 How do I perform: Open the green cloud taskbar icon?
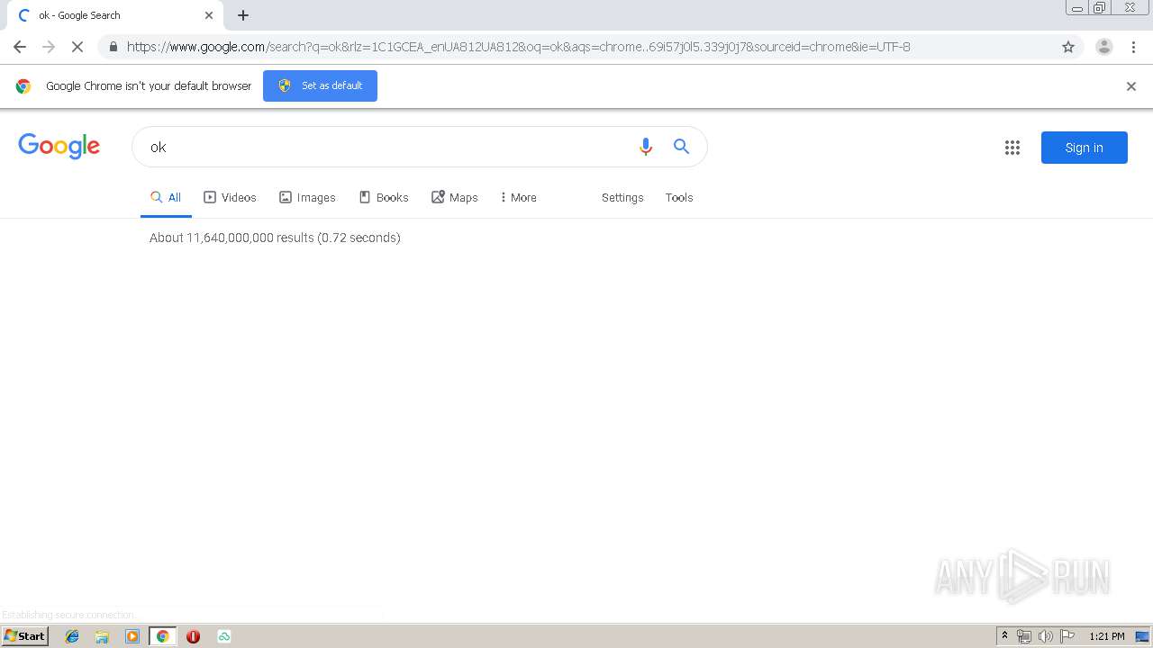point(223,636)
